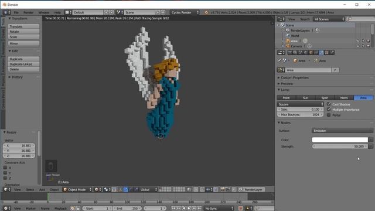This screenshot has width=375, height=211.
Task: Select the Spot lamp type
Action: point(325,98)
